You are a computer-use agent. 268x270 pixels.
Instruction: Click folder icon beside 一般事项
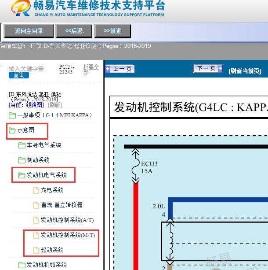pos(12,115)
